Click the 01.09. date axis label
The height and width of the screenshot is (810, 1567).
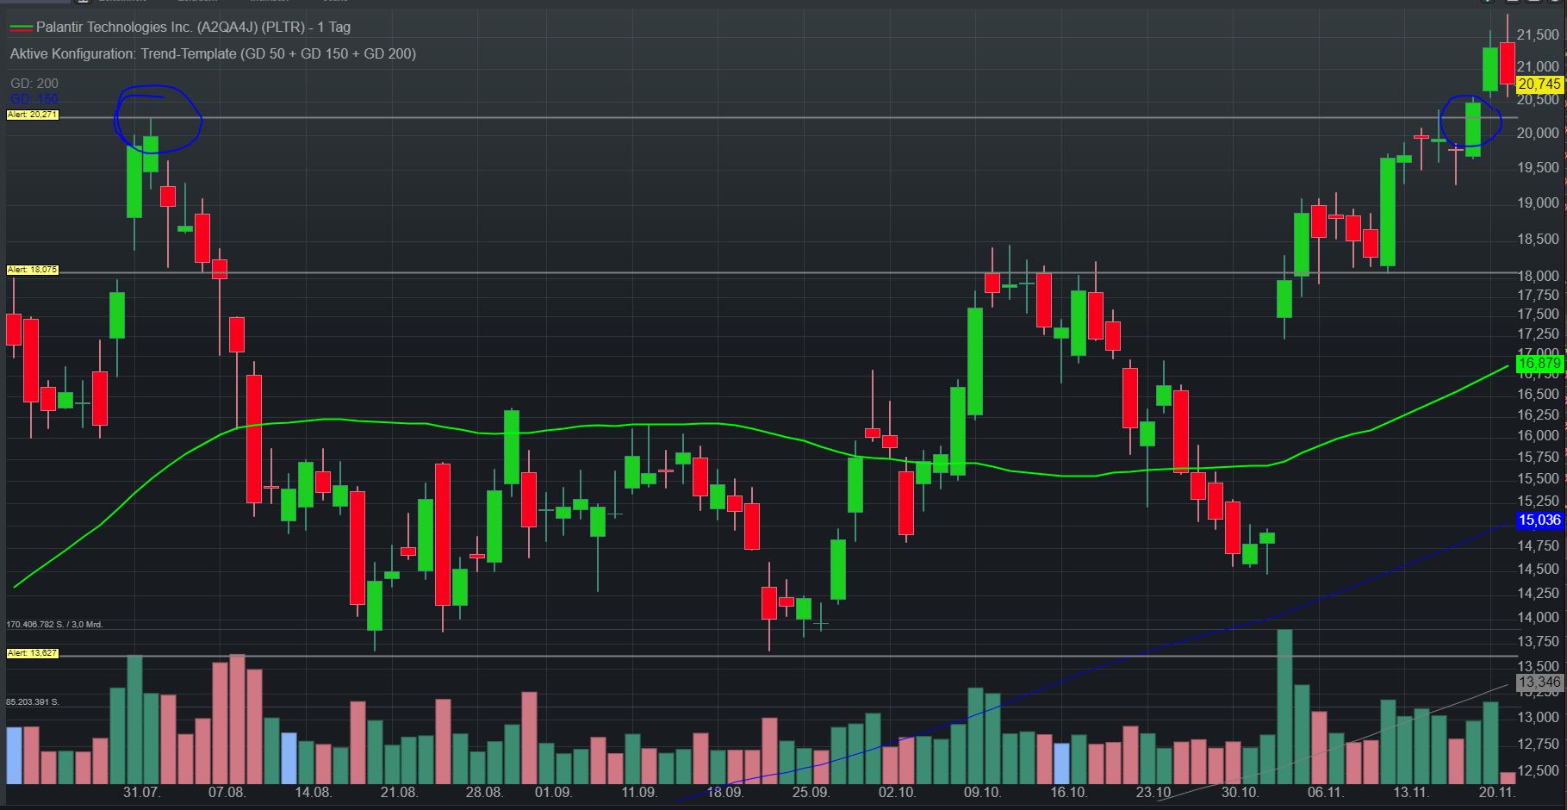click(x=552, y=793)
